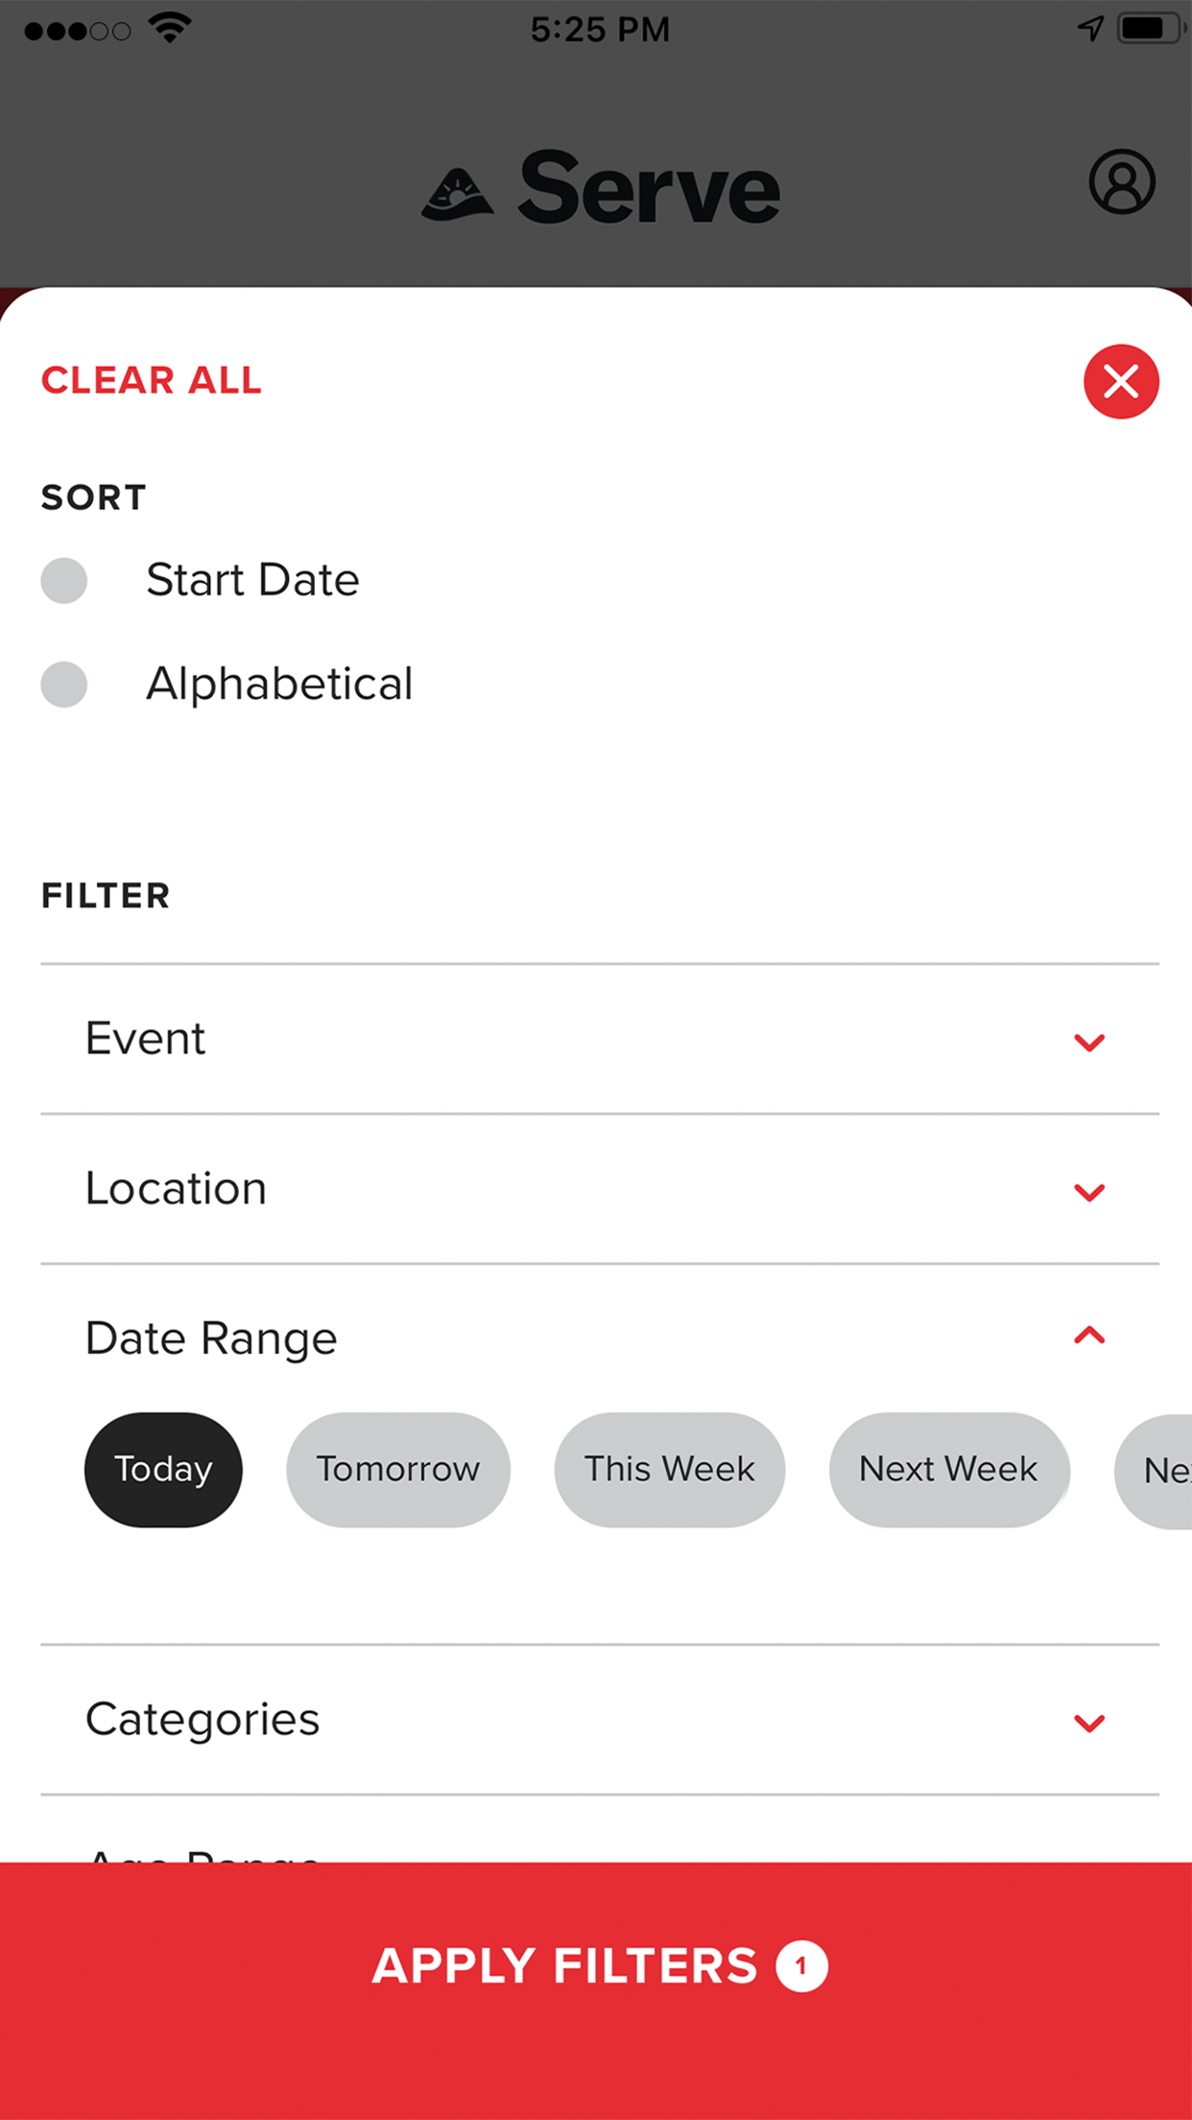The image size is (1192, 2120).
Task: Tap the filter count badge
Action: 801,1966
